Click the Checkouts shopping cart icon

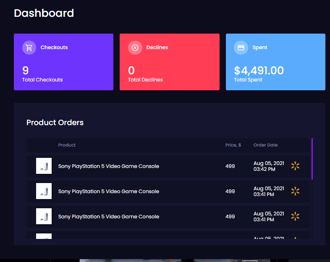tap(29, 47)
